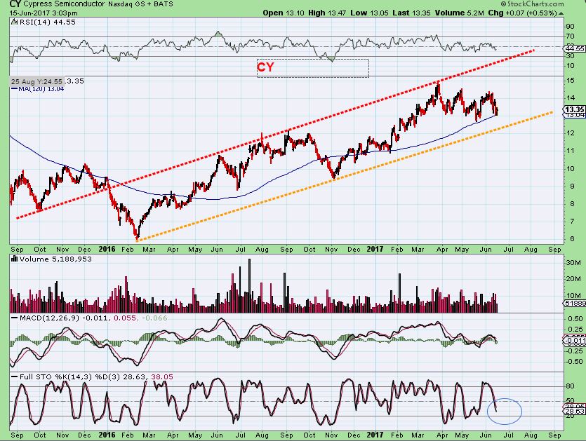Click the Last 13.35 value in header
586x441 pixels.
click(x=412, y=13)
